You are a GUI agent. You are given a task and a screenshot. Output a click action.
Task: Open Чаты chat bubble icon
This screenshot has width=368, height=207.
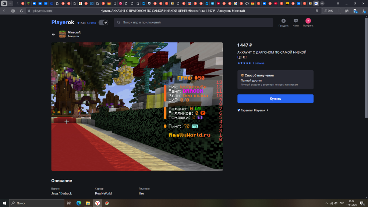[x=296, y=21]
